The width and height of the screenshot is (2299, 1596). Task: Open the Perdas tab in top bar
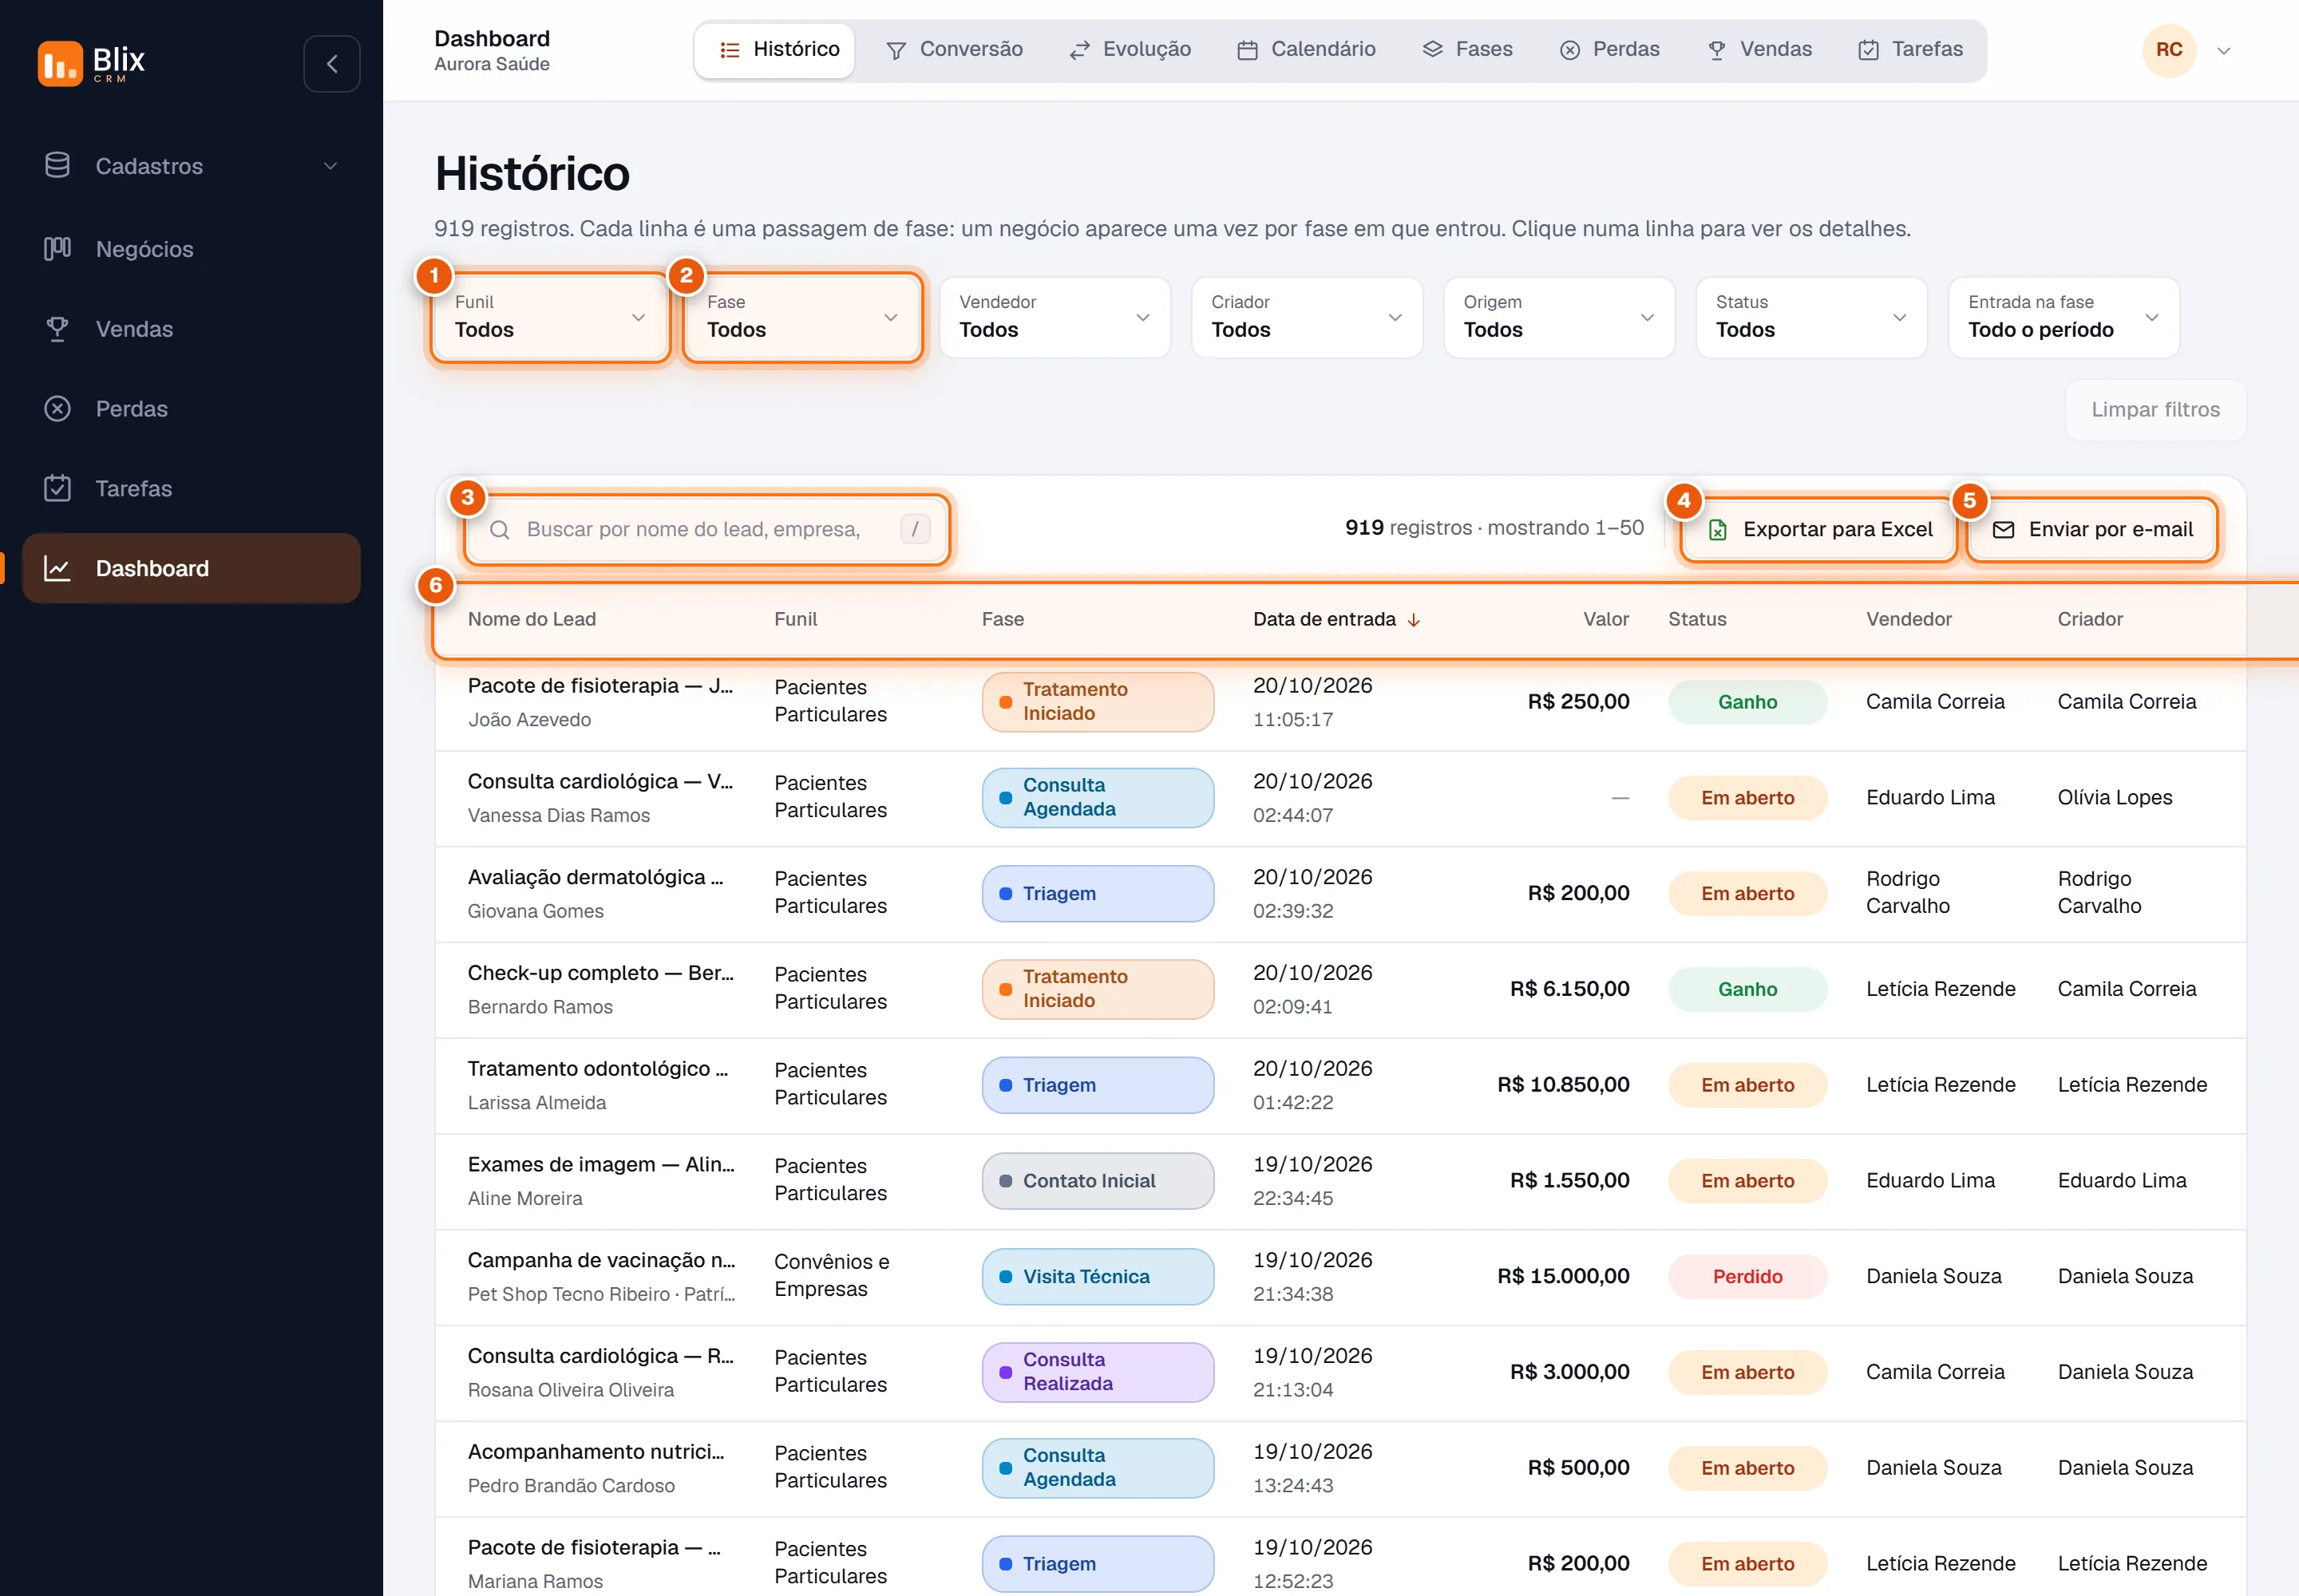[1610, 50]
